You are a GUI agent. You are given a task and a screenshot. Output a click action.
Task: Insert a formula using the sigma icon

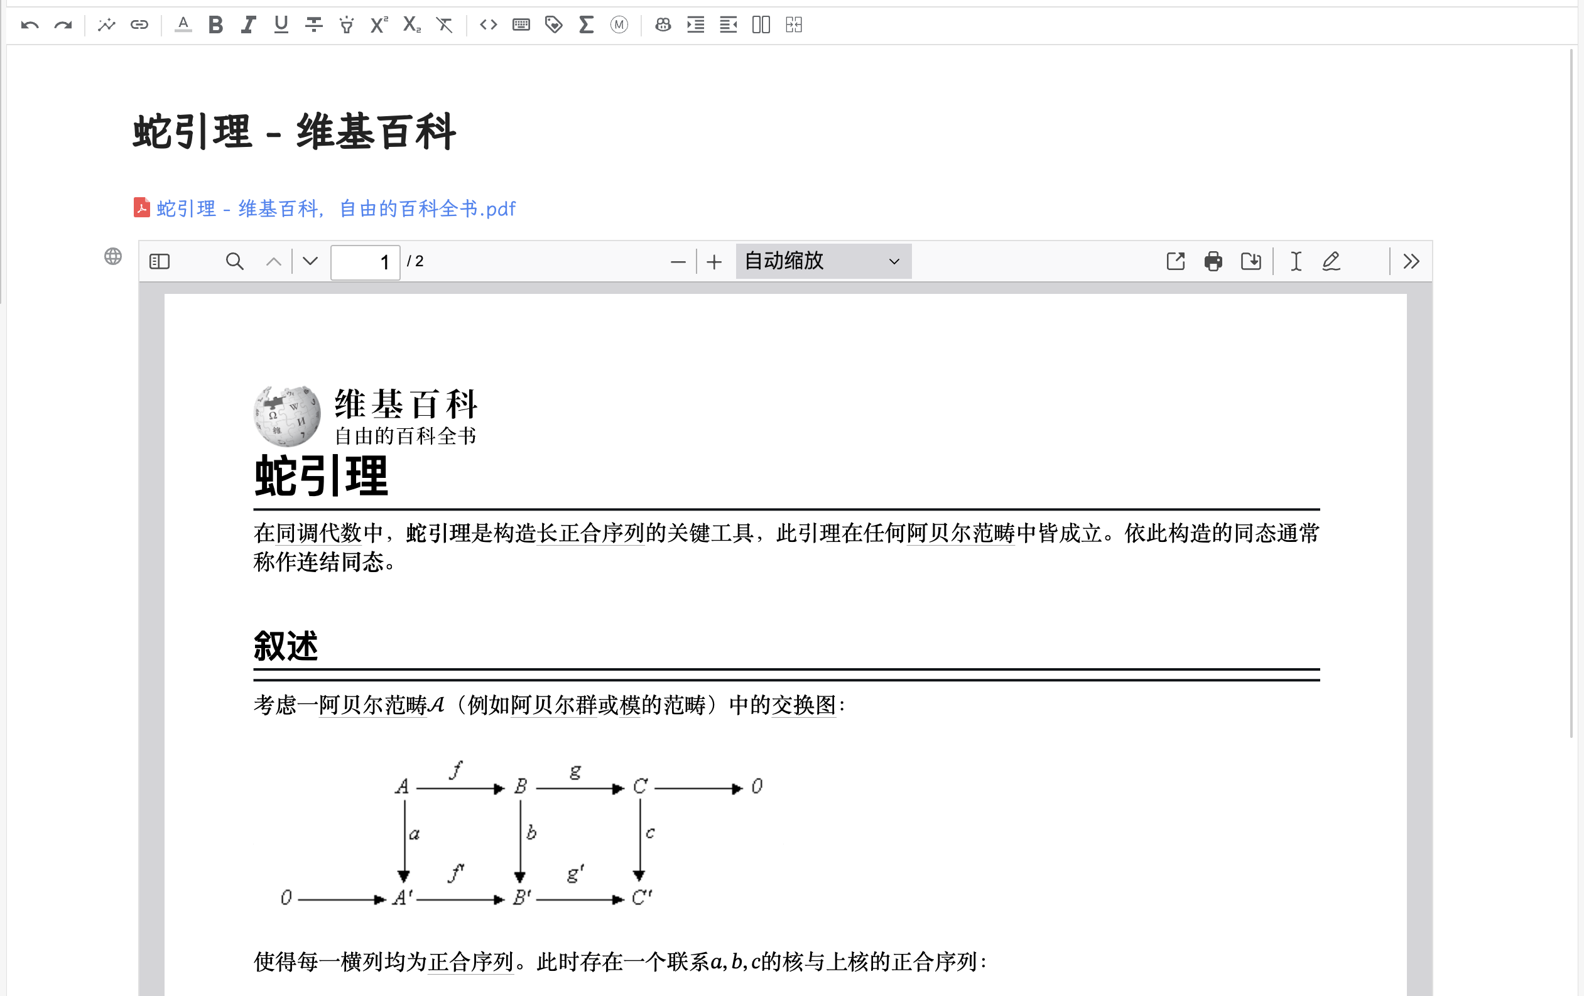pos(585,24)
